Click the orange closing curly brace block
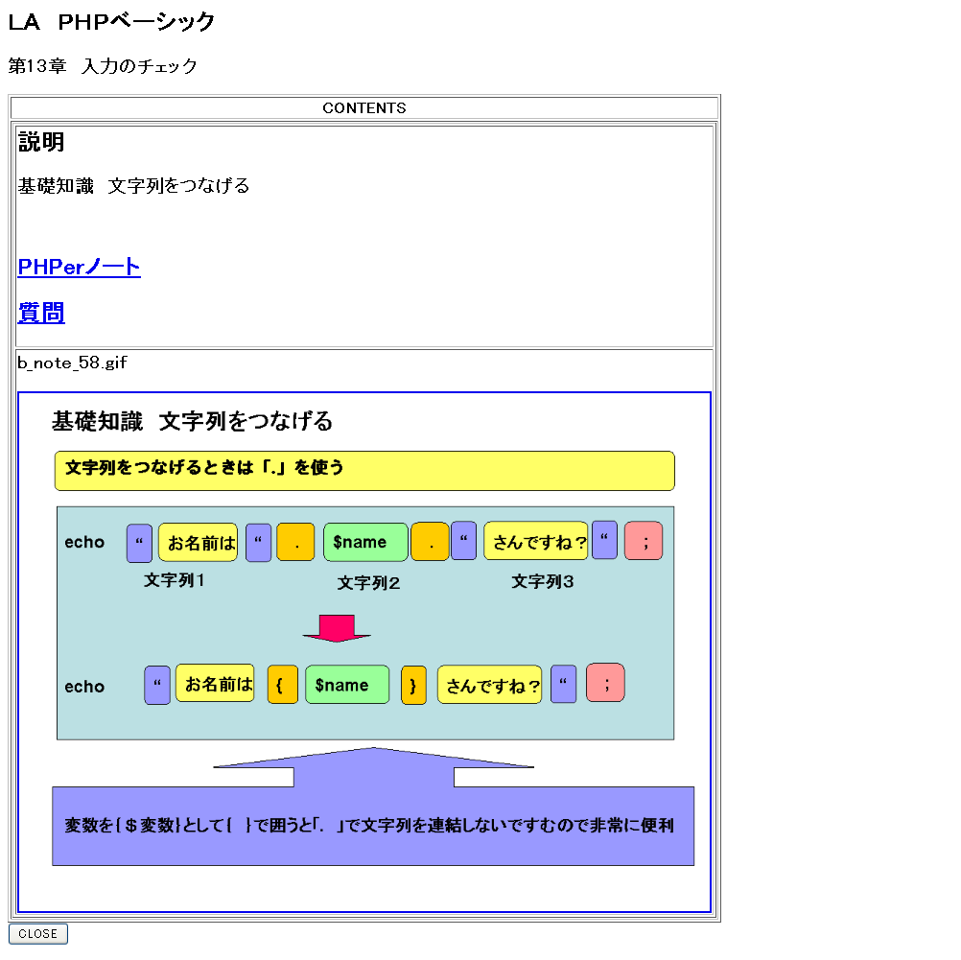The image size is (961, 960). click(413, 686)
